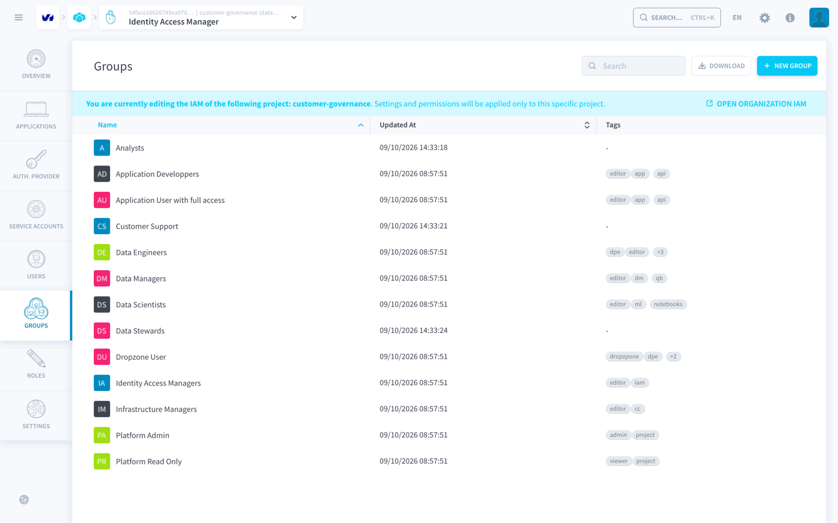838x523 pixels.
Task: Download the groups list
Action: click(x=721, y=66)
